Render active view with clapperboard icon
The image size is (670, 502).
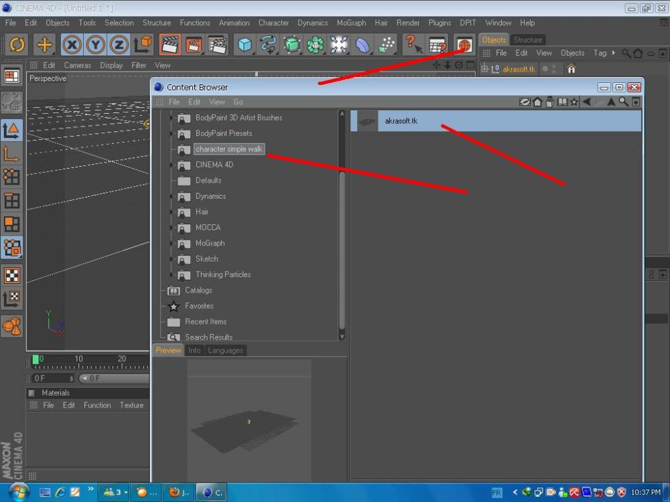170,44
